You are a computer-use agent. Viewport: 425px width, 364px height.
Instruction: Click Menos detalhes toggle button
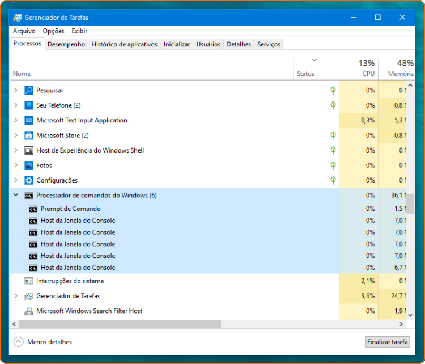tap(43, 342)
